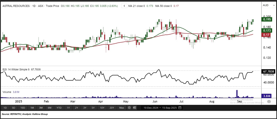Select the 5D time range

coord(14,108)
